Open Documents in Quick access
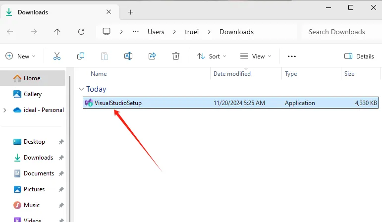Viewport: 382px width, 222px height. pos(39,173)
